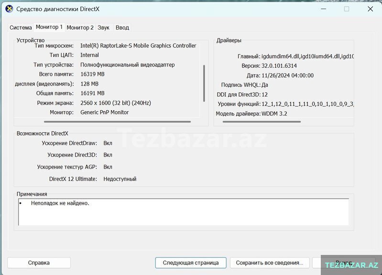Select Intel(R) RaptorLake-S Mobile Graphics Controller text
Viewport: 382px width, 275px height.
(138, 46)
